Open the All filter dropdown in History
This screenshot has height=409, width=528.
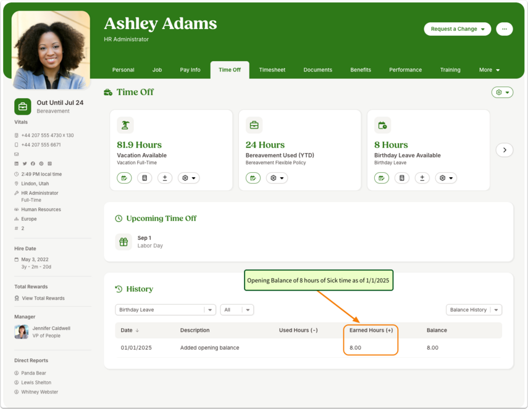(x=237, y=310)
